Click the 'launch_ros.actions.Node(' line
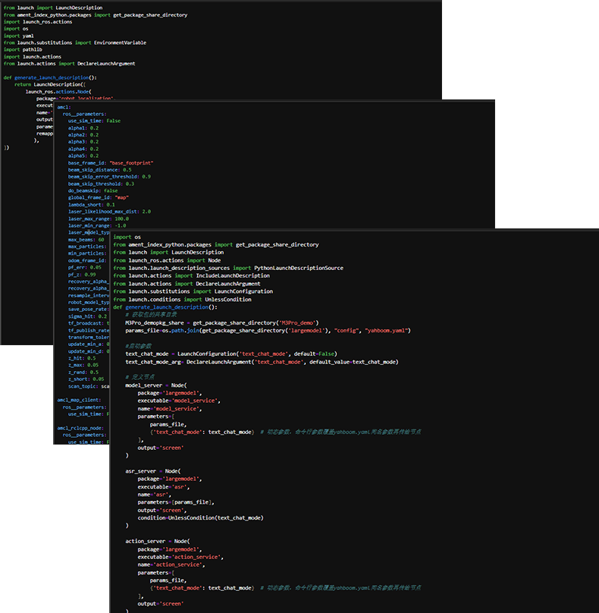Screen dimensions: 599x613 (58, 92)
